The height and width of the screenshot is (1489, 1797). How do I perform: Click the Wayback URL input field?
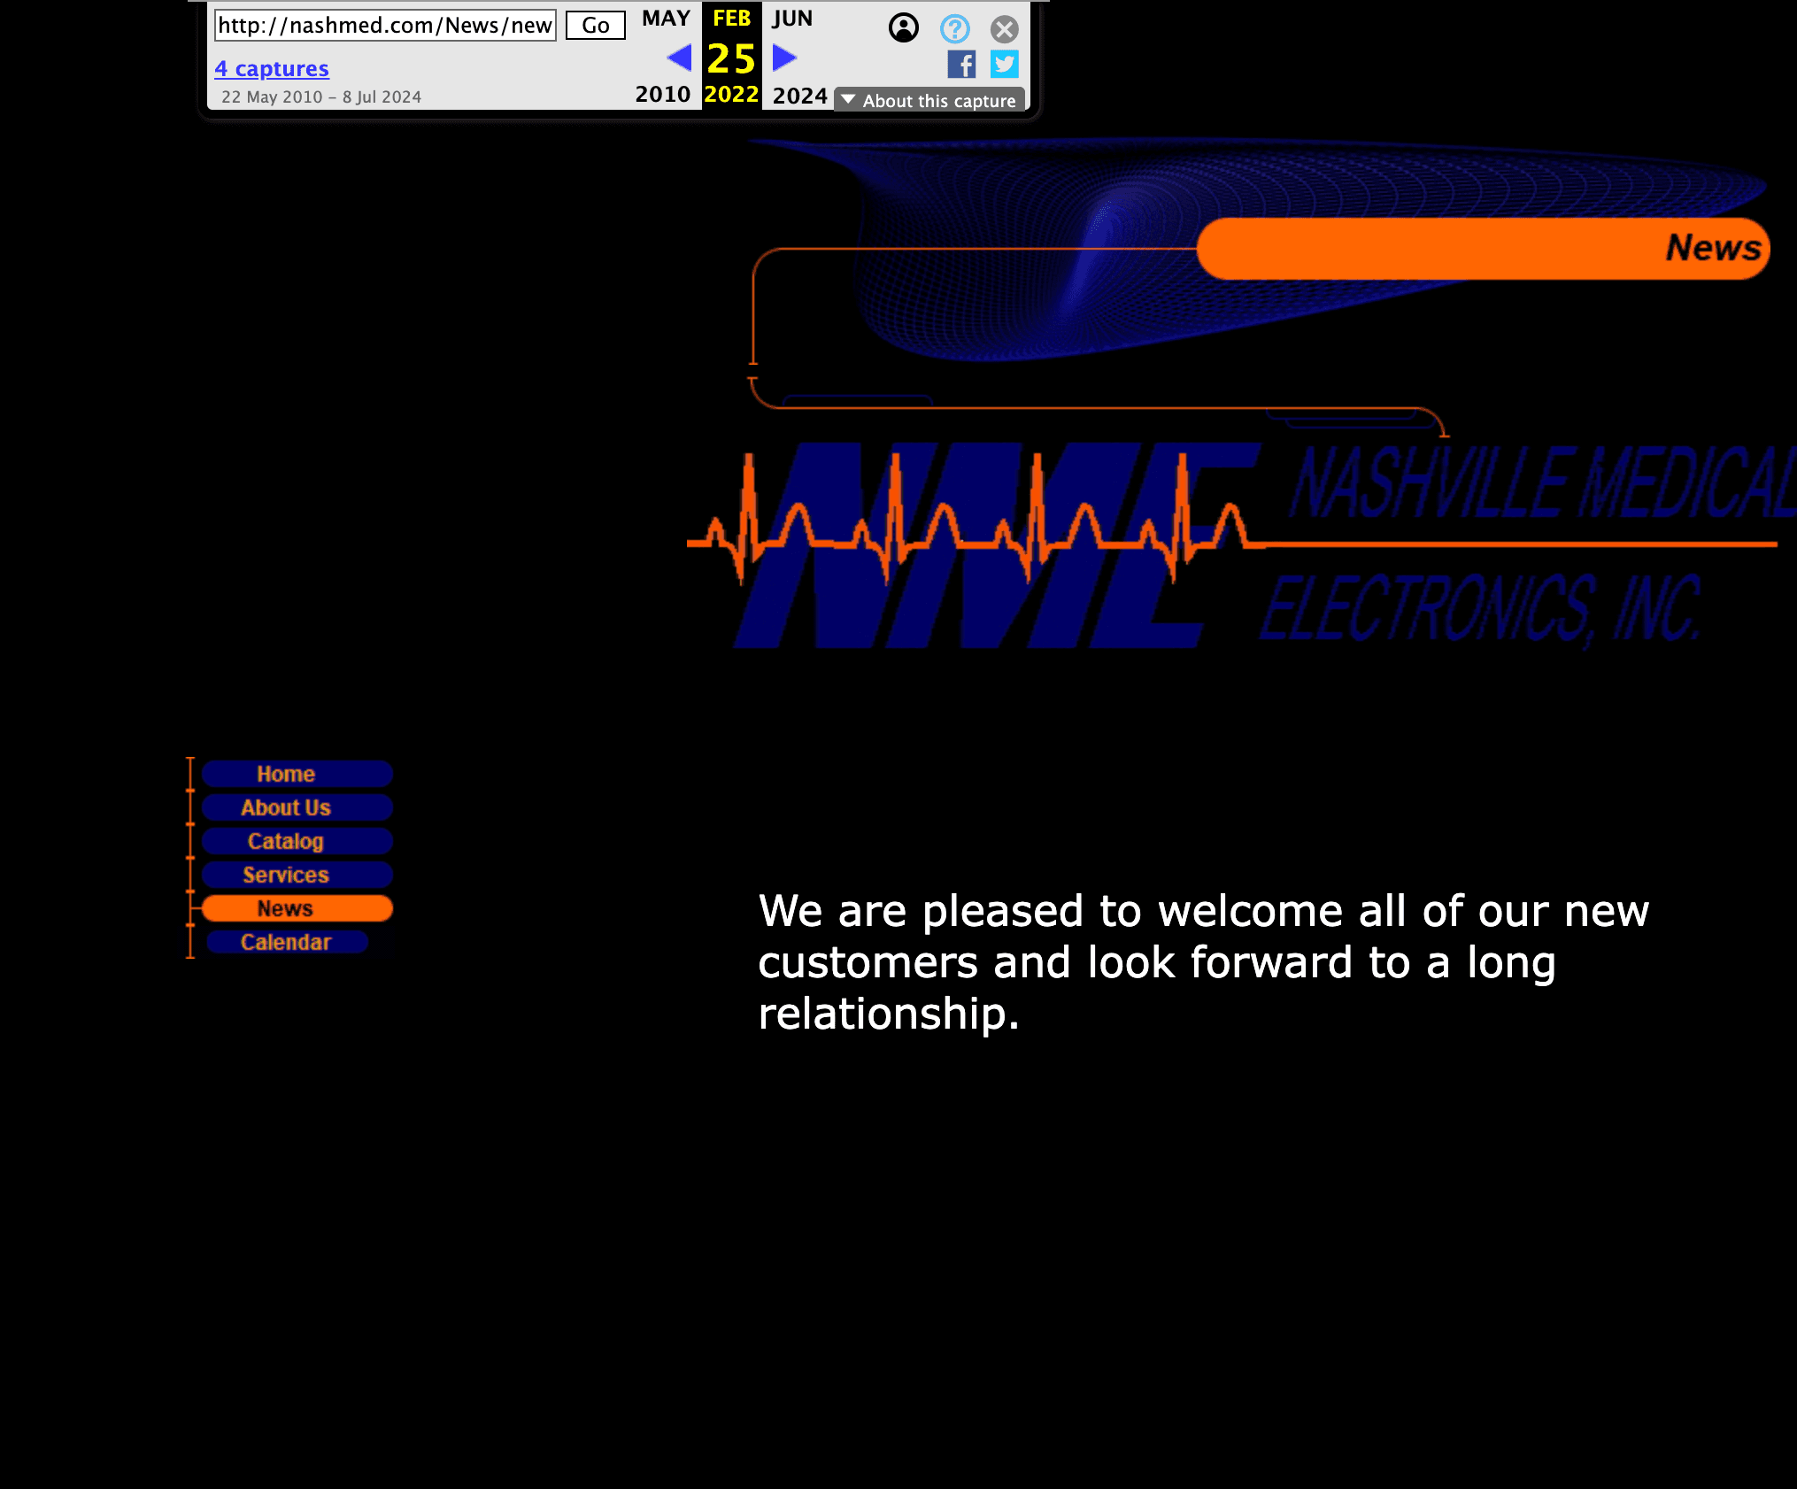point(385,26)
